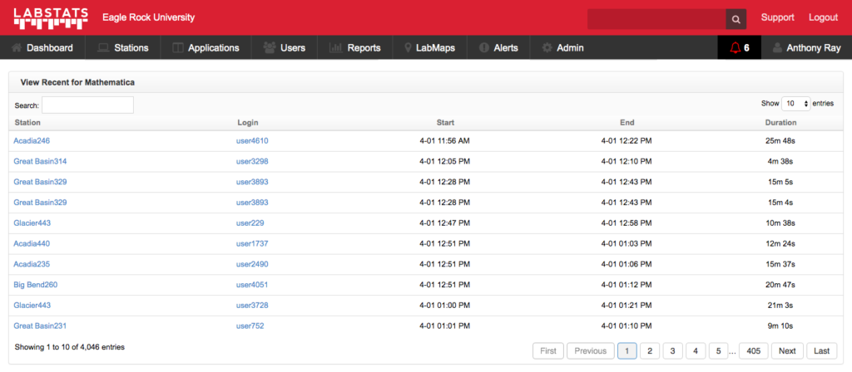
Task: Open login user3728
Action: tap(252, 306)
